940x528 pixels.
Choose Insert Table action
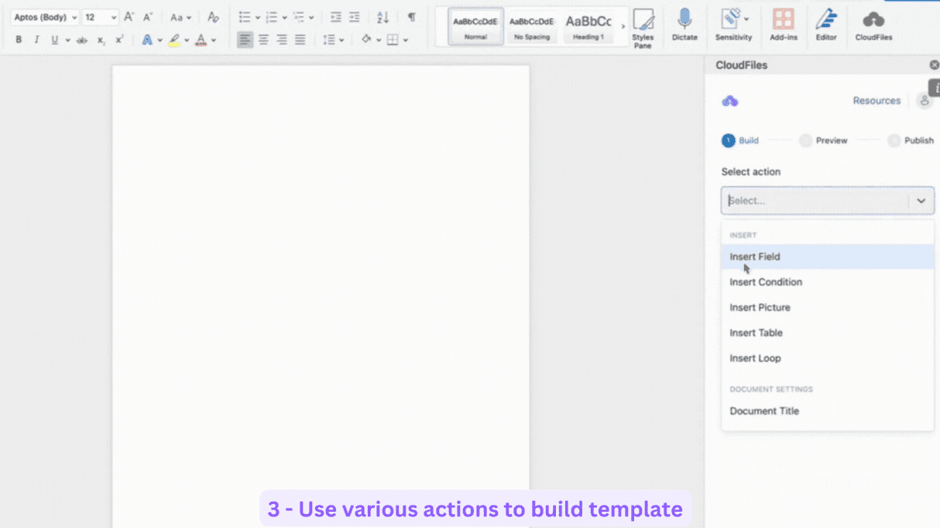pos(828,333)
